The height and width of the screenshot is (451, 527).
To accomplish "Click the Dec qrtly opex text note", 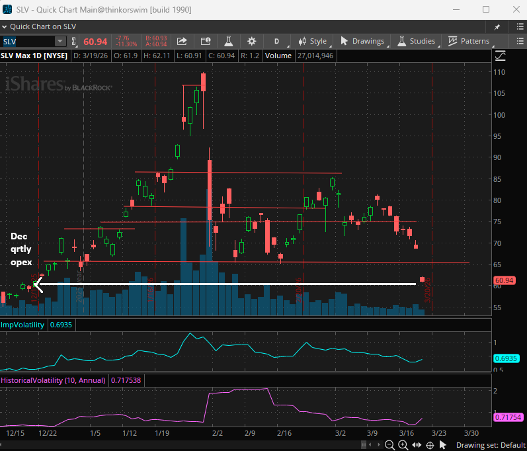I will click(21, 249).
